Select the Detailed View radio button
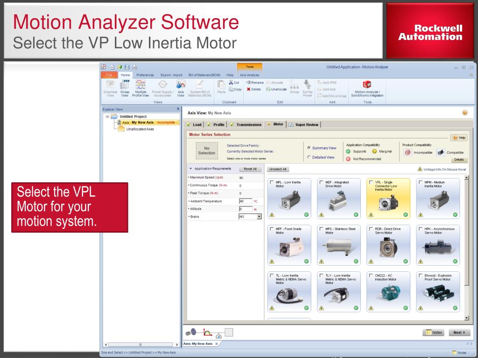This screenshot has width=478, height=358. coord(309,158)
